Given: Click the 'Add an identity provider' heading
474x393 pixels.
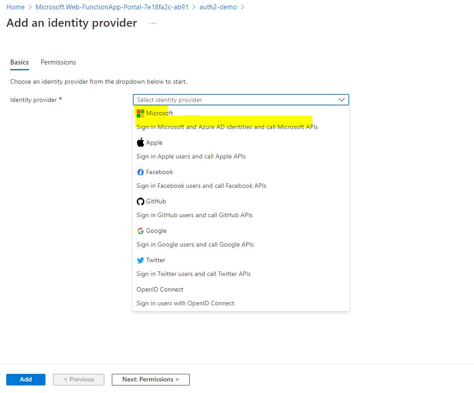Looking at the screenshot, I should point(72,23).
